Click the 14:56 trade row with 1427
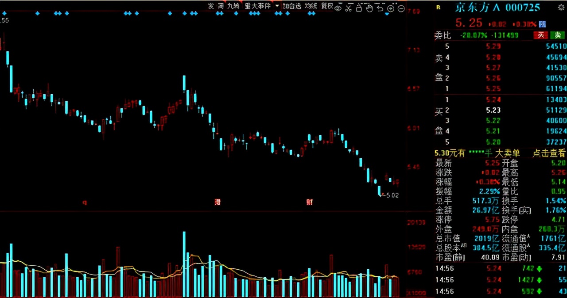Viewport: 567px width, 298px height. coord(501,280)
